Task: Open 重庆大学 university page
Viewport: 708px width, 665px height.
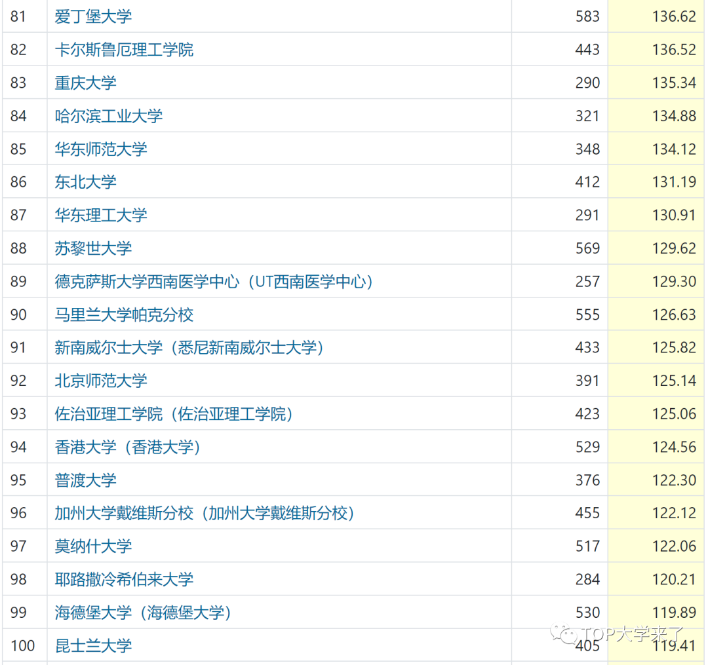Action: point(85,83)
